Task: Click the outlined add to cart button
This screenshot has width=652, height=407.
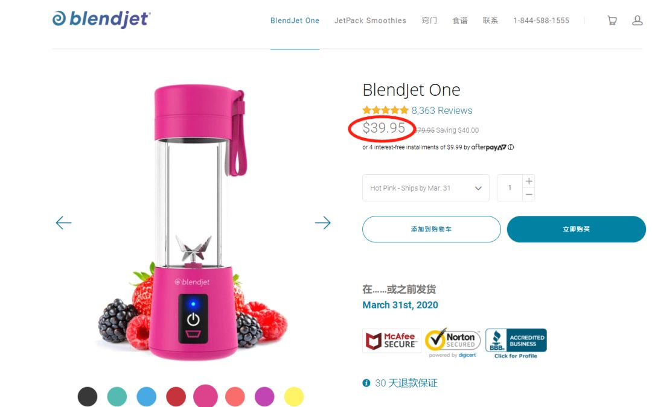Action: (432, 229)
